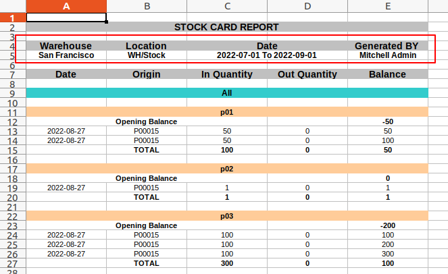448x274 pixels.
Task: Click the active cell A1
Action: [66, 18]
